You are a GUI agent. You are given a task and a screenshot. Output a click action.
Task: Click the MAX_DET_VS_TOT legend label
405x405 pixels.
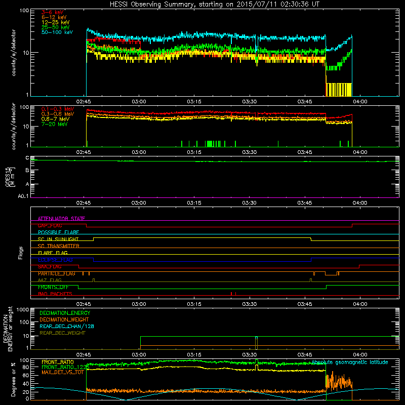pyautogui.click(x=63, y=372)
